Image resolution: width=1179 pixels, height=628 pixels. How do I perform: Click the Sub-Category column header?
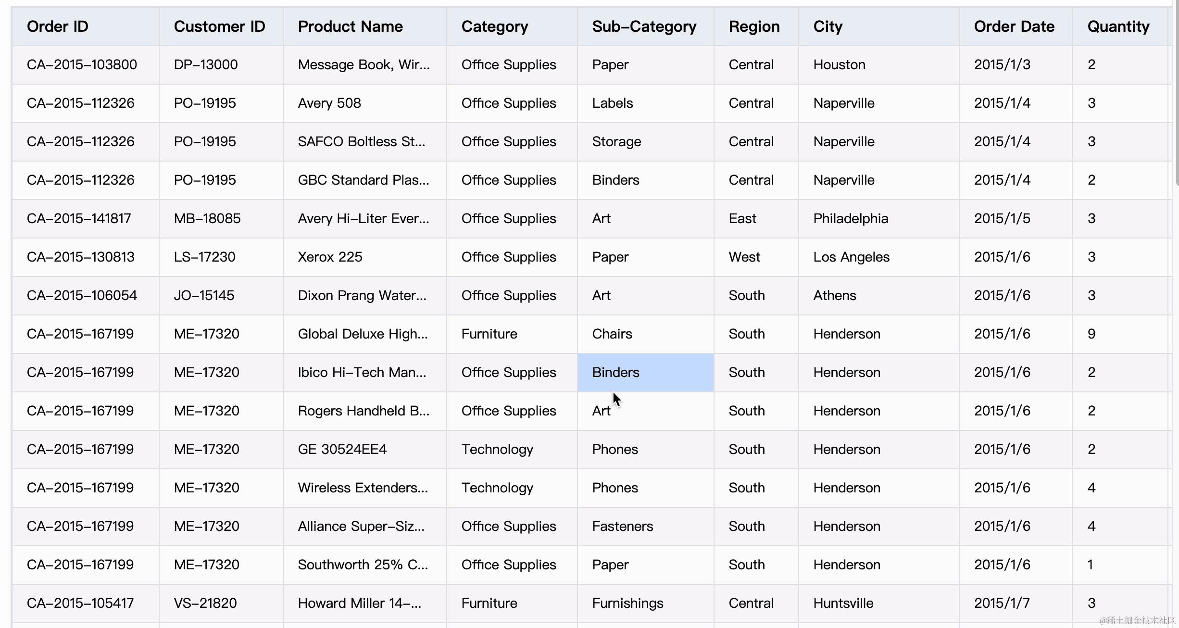(644, 26)
